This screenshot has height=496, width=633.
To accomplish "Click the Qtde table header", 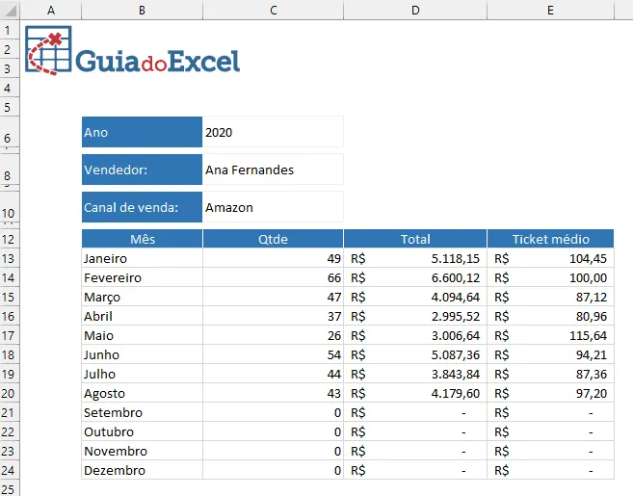I will [274, 239].
